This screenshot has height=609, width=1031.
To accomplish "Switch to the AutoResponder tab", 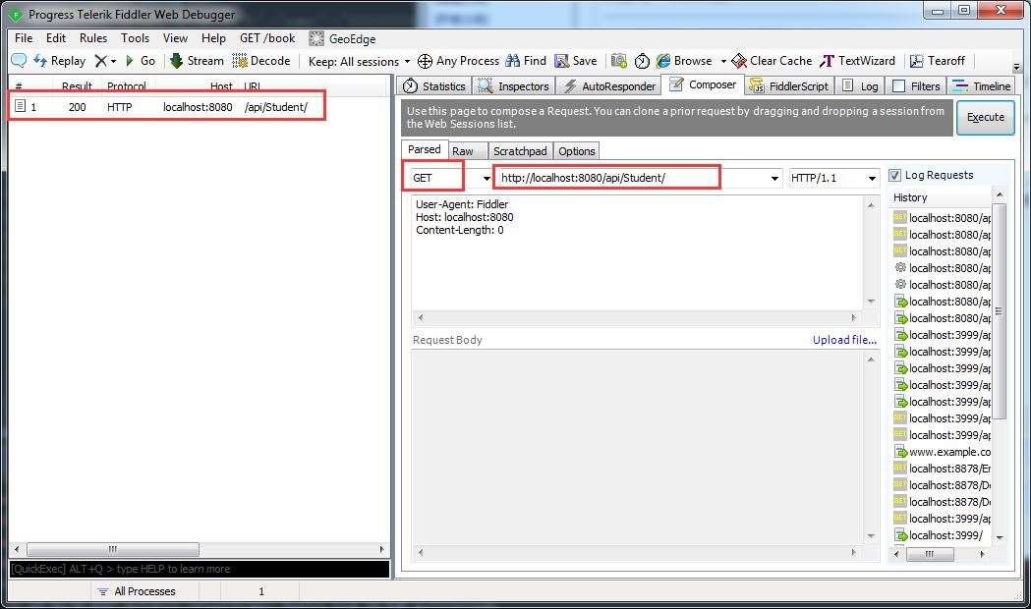I will tap(609, 86).
